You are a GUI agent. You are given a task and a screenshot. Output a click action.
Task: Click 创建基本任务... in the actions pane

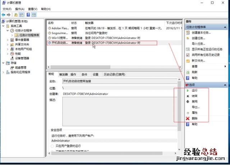(x=201, y=33)
